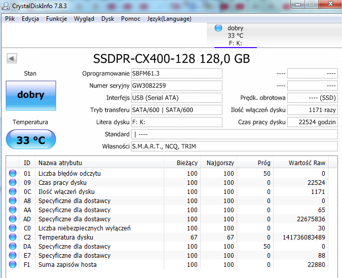The height and width of the screenshot is (278, 342).
Task: Click the 'Bieżący' column header
Action: (x=182, y=163)
